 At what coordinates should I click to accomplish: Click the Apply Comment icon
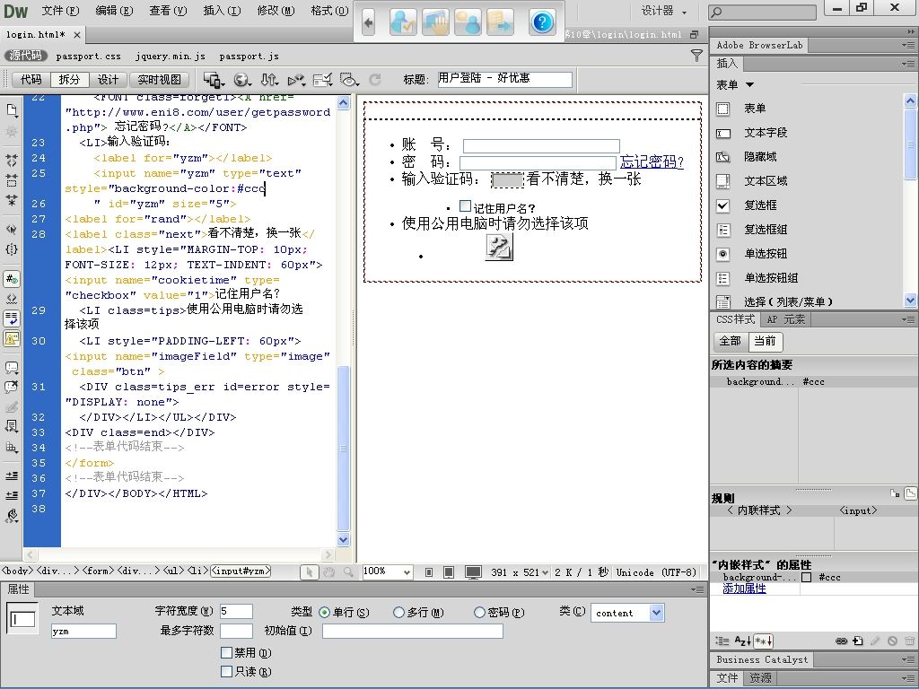[x=11, y=368]
